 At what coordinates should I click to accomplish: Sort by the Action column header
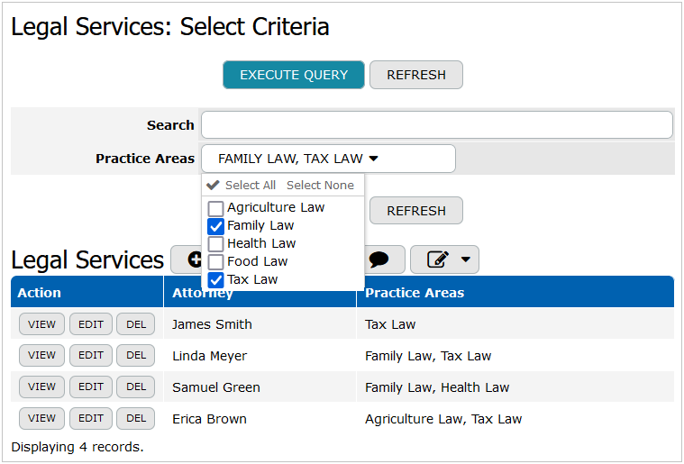click(x=87, y=292)
